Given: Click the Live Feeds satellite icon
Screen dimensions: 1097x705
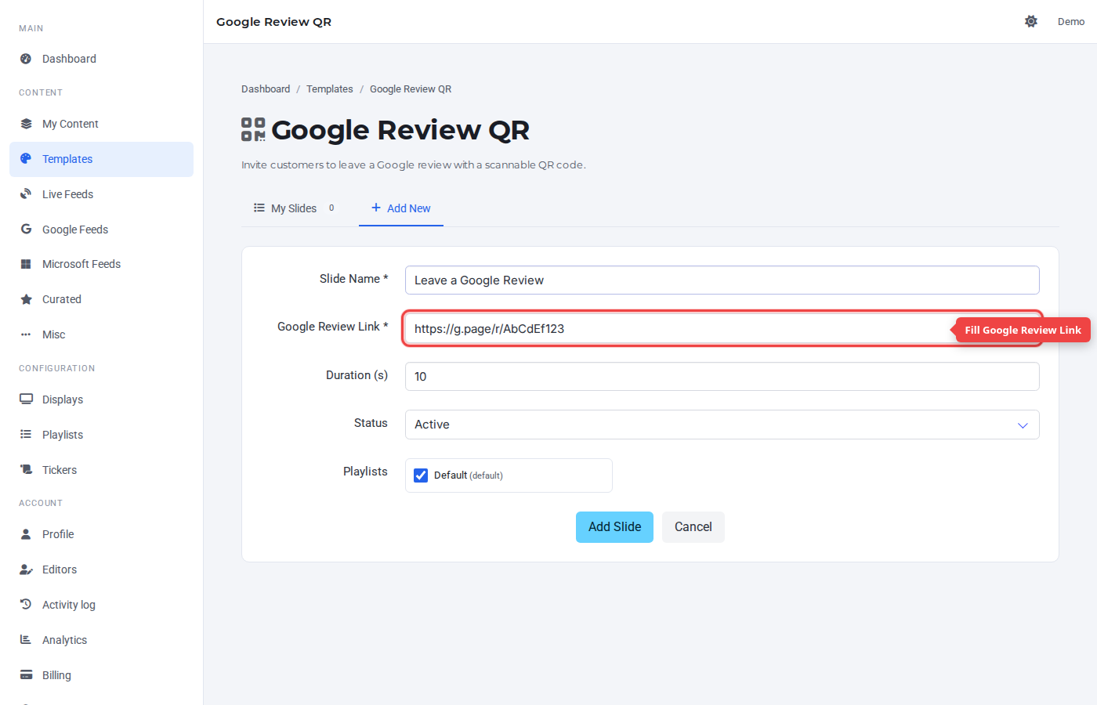Looking at the screenshot, I should (x=26, y=194).
